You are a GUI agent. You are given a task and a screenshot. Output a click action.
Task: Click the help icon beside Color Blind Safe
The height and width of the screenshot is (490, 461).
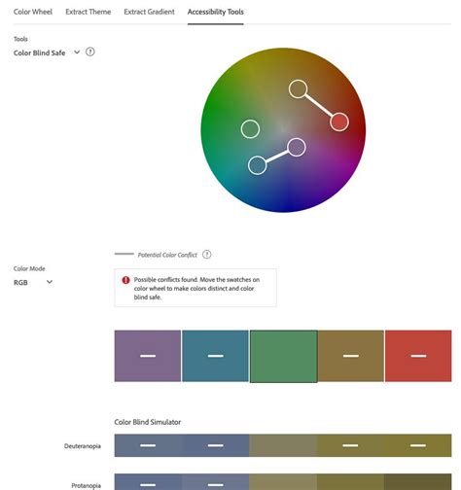click(x=90, y=52)
